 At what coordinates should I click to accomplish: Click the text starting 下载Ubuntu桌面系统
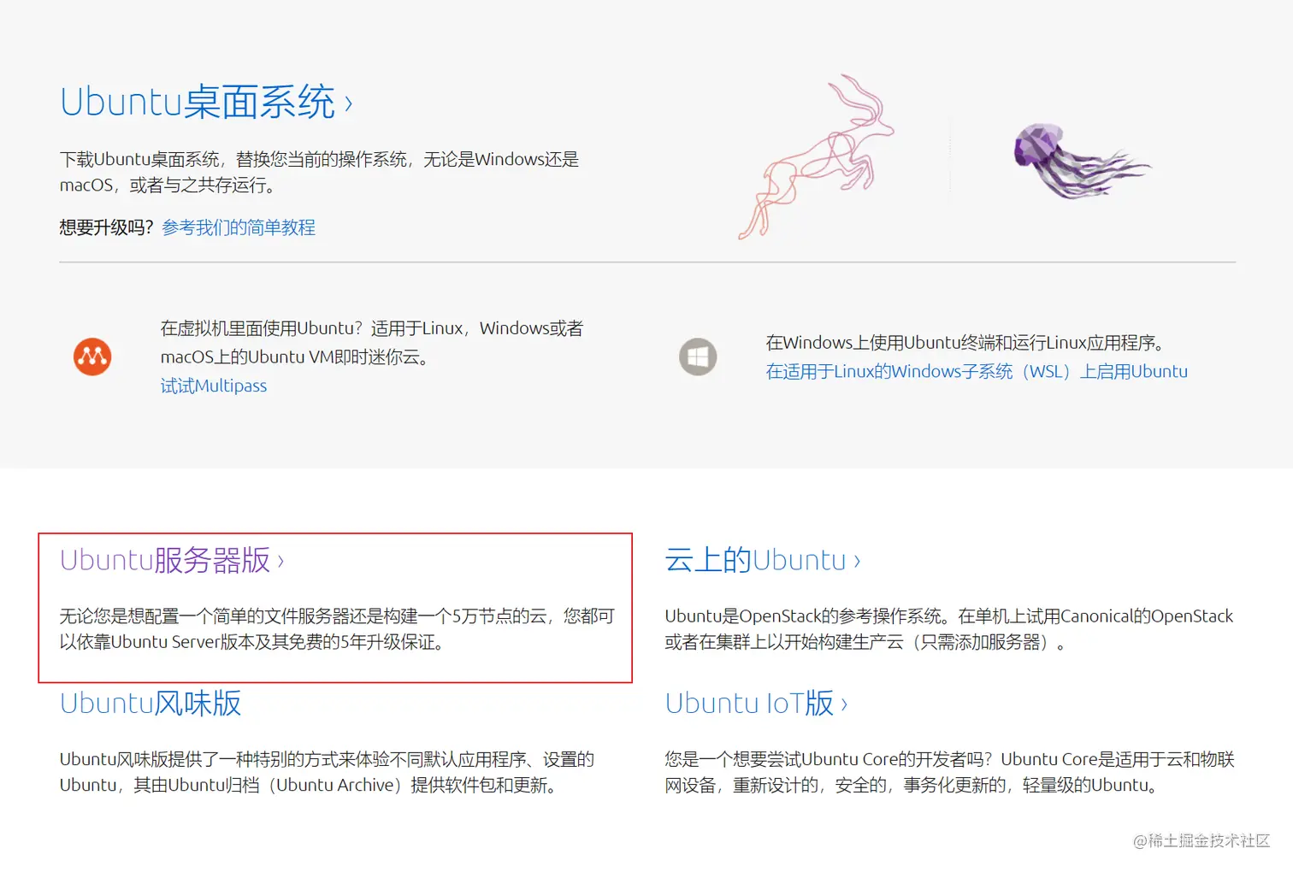coord(319,172)
